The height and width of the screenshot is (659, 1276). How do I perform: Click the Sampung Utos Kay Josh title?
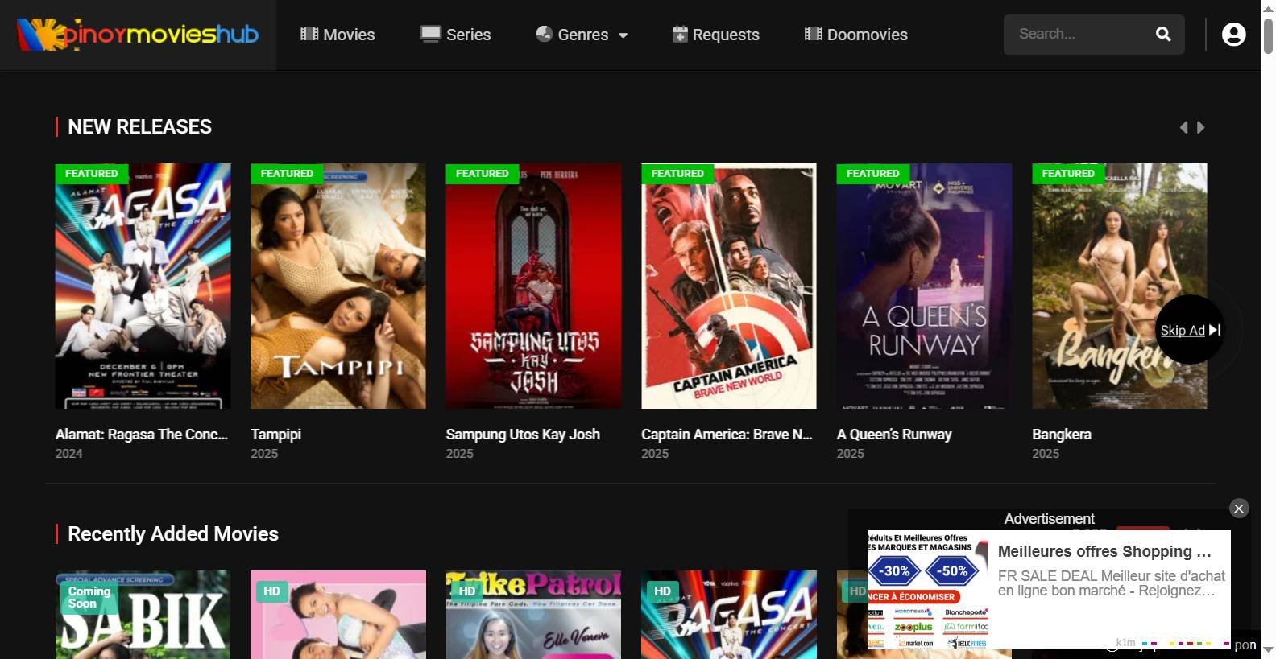[523, 435]
